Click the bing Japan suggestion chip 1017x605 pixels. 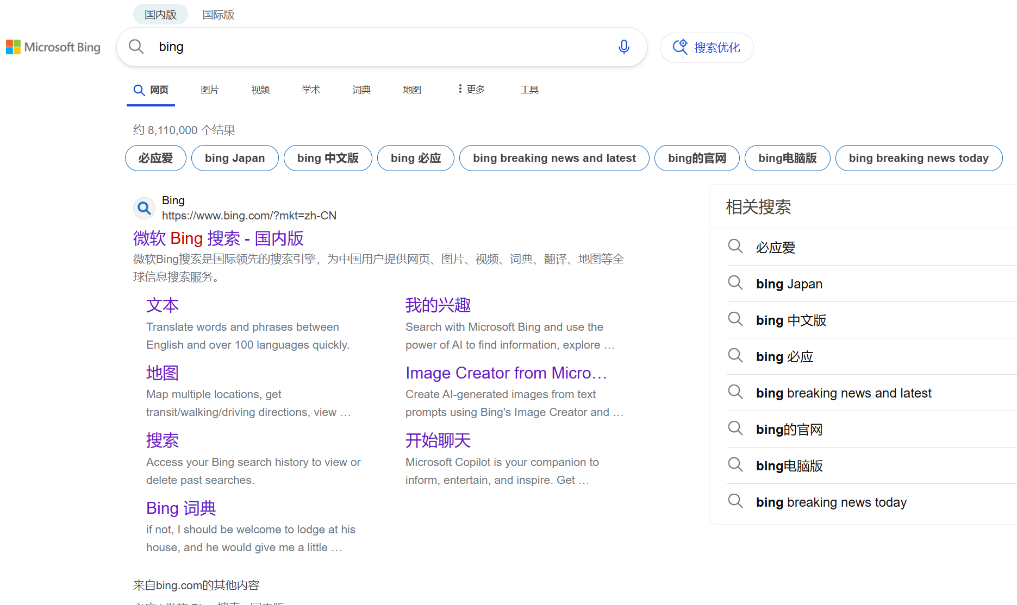point(235,158)
